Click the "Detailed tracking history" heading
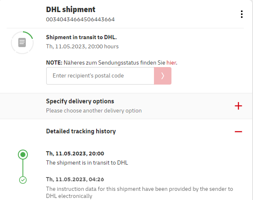 (81, 131)
